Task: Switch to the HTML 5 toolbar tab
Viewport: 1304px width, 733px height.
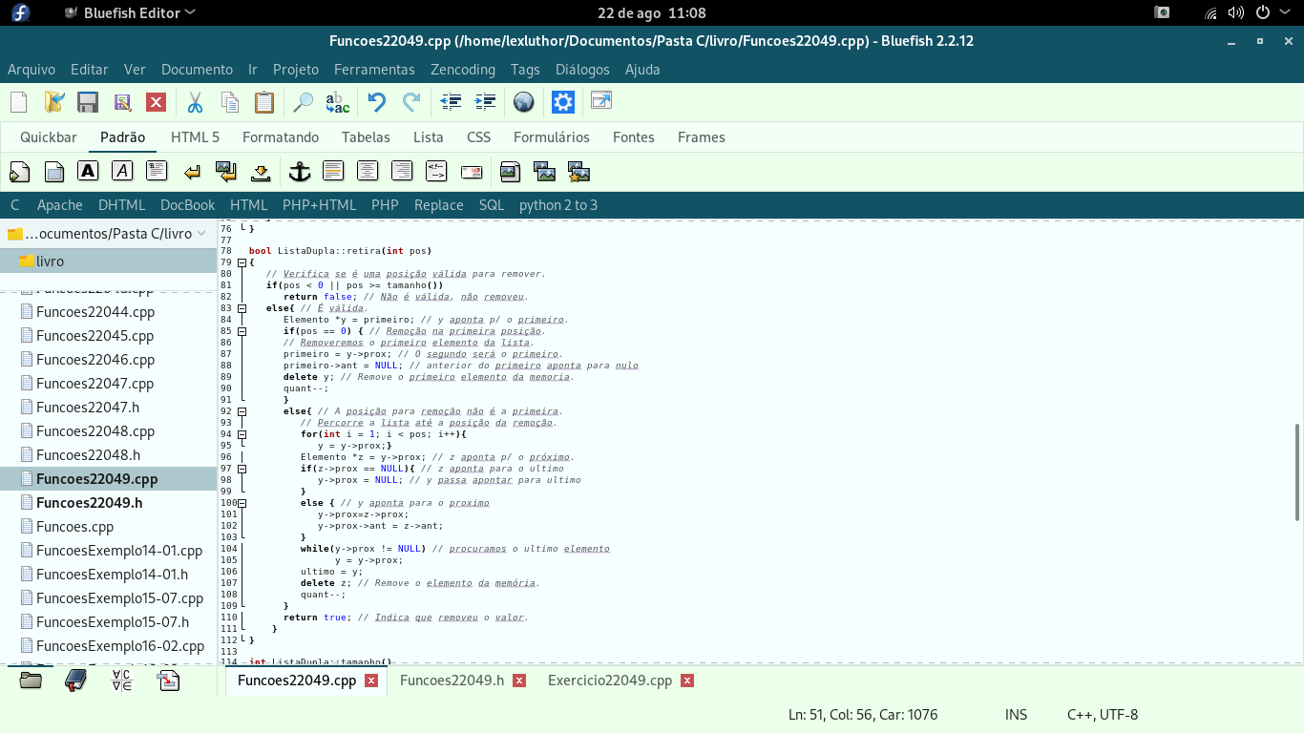Action: point(195,137)
